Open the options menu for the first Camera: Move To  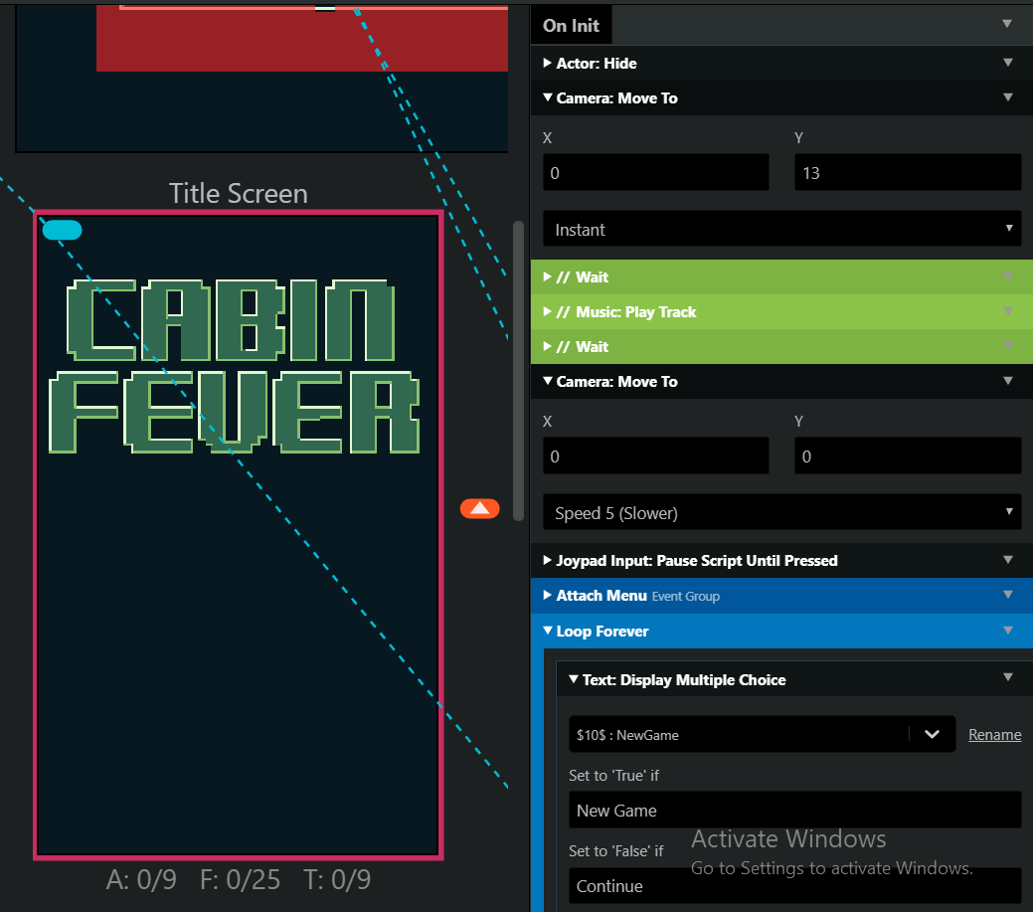1008,97
